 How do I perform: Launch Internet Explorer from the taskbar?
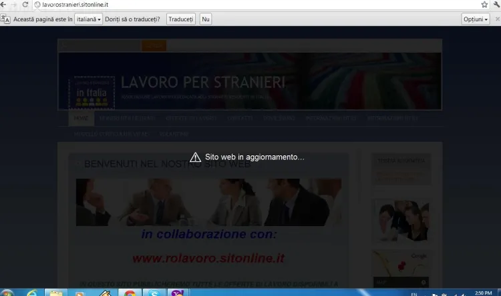32,292
